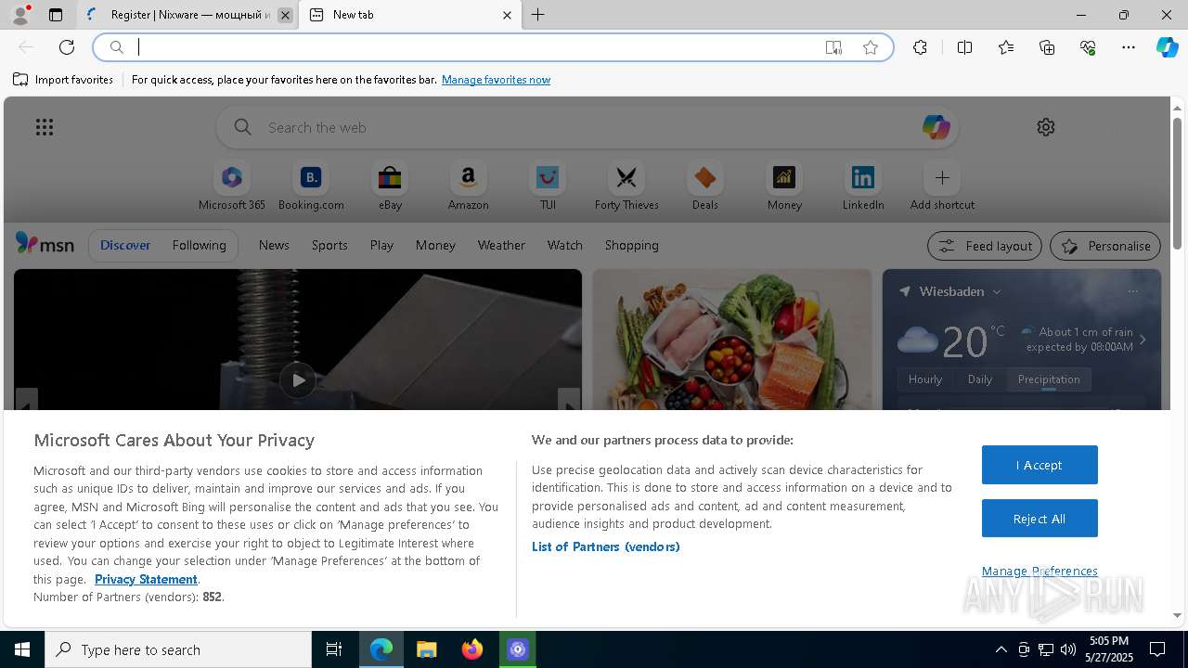Open Booking.com shortcut

(x=311, y=186)
